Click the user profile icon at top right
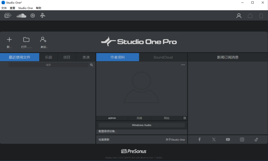Viewport: 268px width, 161px height. pos(239,15)
